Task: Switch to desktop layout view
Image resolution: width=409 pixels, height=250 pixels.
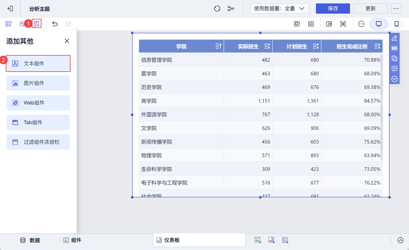Action: 379,24
